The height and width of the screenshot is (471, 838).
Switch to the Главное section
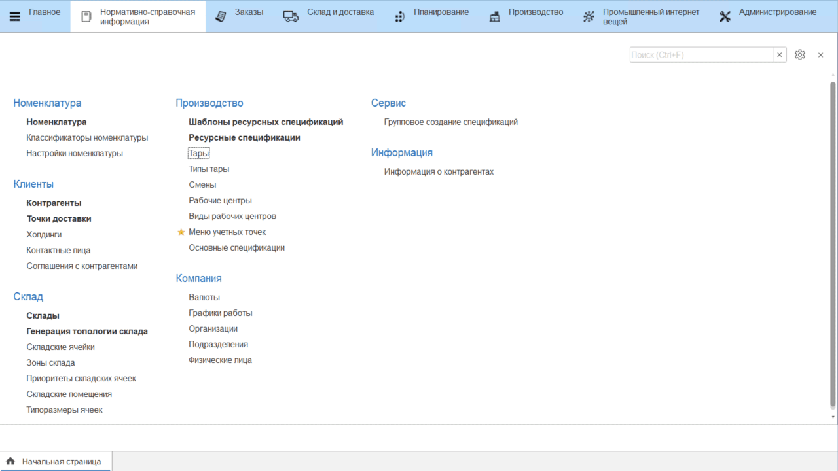[45, 12]
